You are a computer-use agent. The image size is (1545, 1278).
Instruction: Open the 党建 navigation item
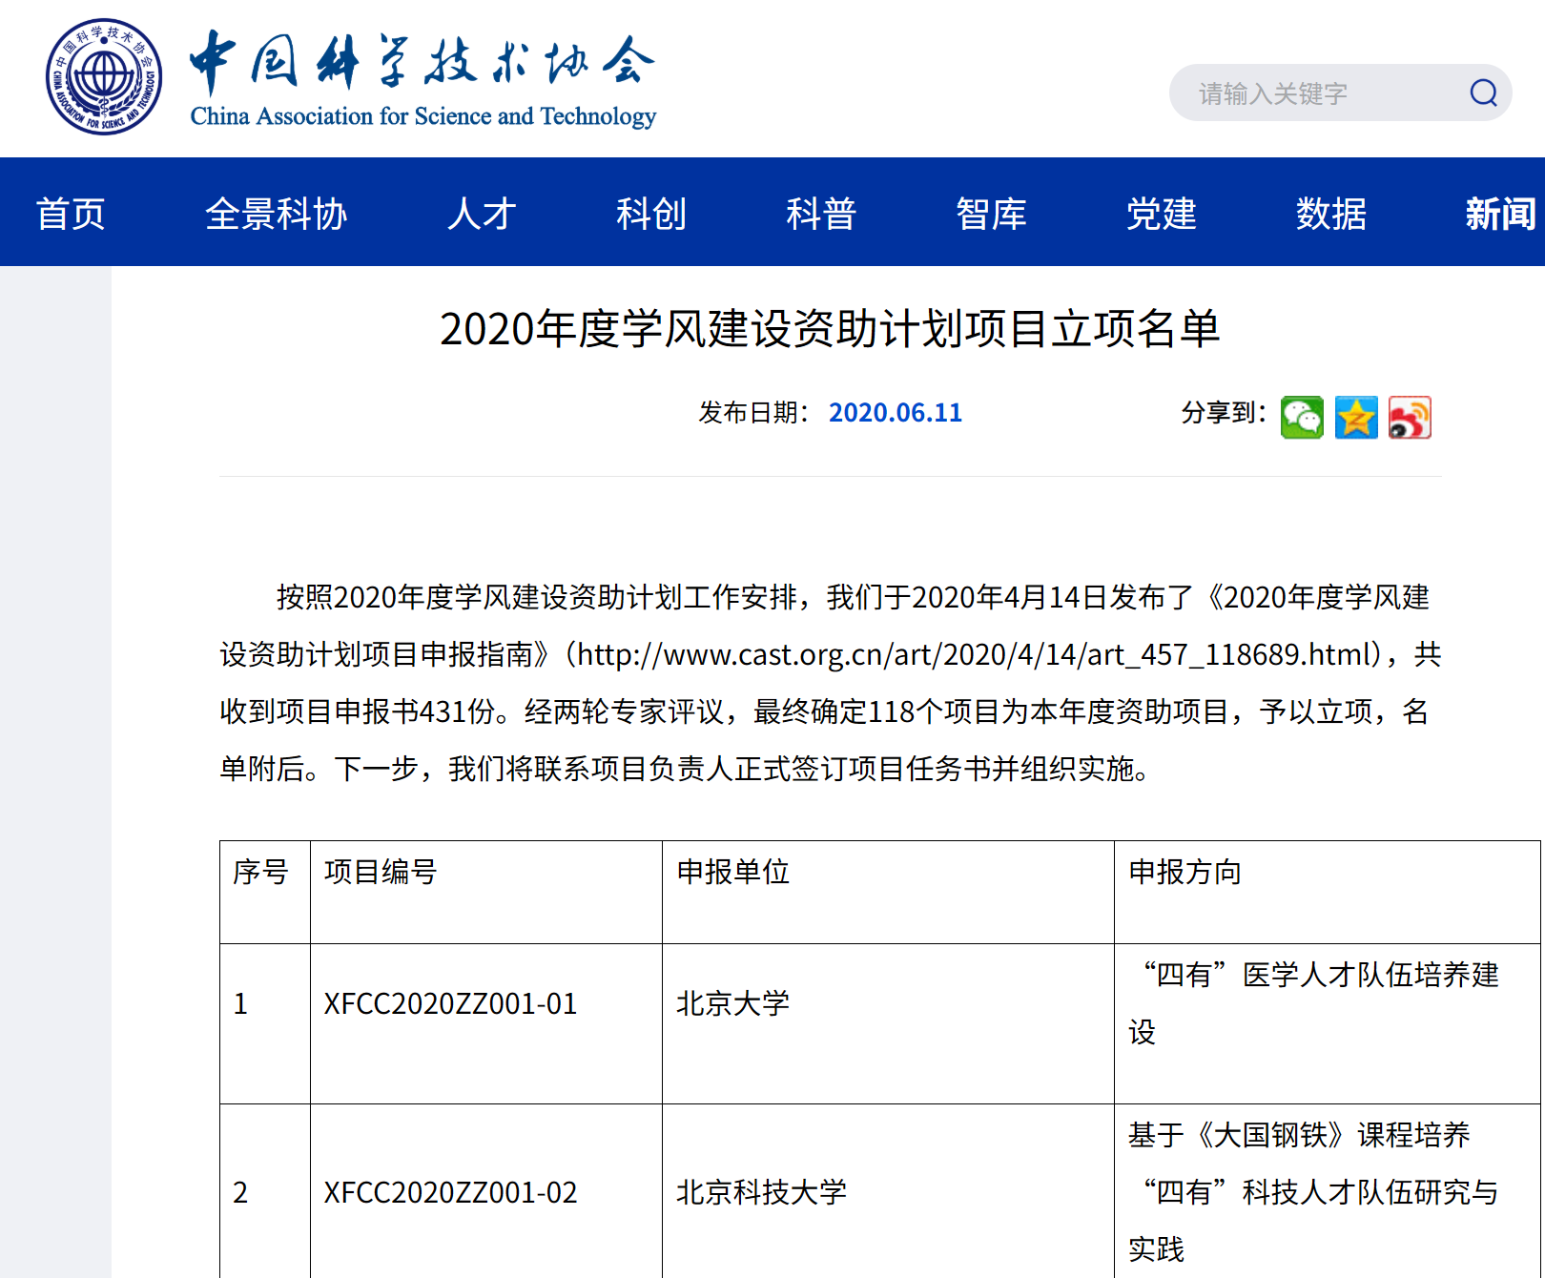click(1160, 213)
